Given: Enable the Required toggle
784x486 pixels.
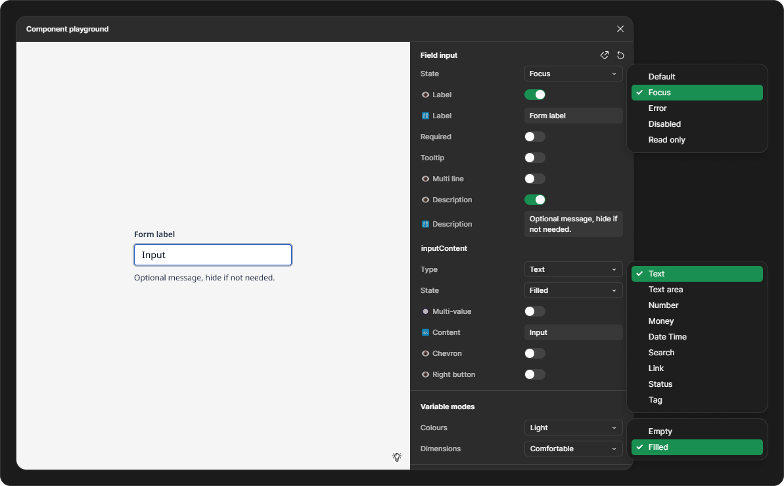Looking at the screenshot, I should tap(534, 137).
